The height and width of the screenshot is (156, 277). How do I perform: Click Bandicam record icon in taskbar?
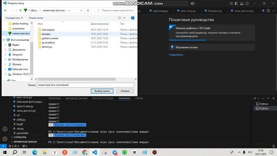click(155, 152)
